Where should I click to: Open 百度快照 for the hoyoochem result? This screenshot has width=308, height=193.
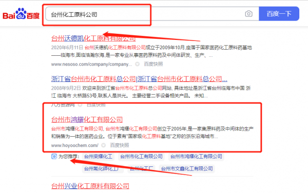coord(120,145)
